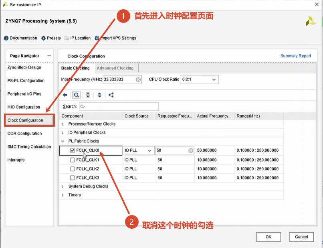Enable the FCLK_CLK2 checkbox
The height and width of the screenshot is (248, 323).
(x=72, y=169)
